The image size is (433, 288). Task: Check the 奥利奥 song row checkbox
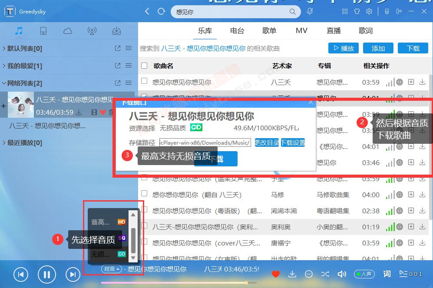144,225
